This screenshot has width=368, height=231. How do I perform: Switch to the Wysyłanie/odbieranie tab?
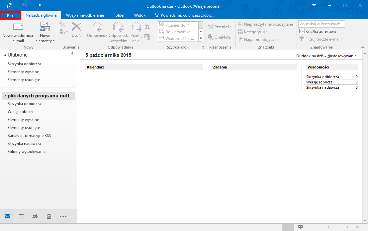click(85, 15)
